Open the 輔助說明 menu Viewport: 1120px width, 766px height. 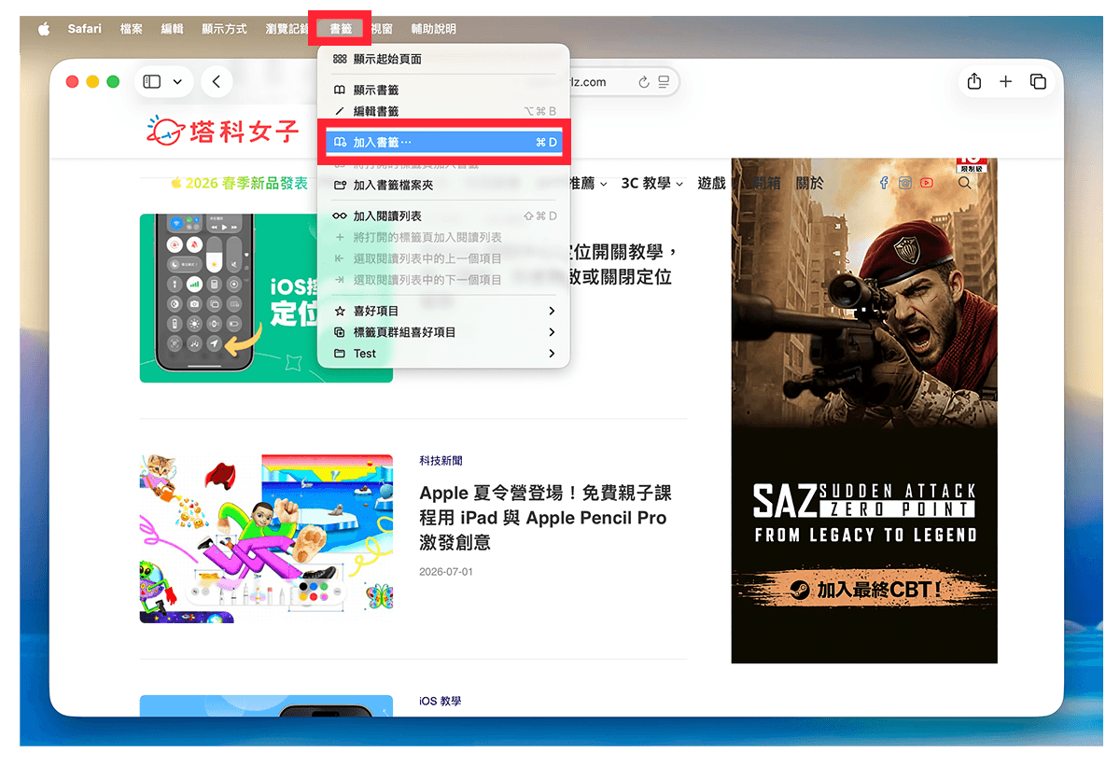coord(434,29)
